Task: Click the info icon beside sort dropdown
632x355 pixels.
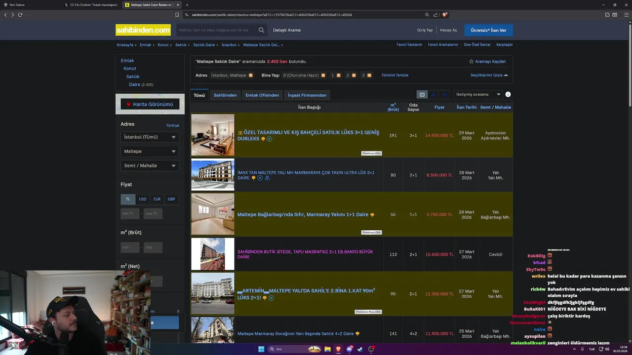Action: pyautogui.click(x=508, y=95)
